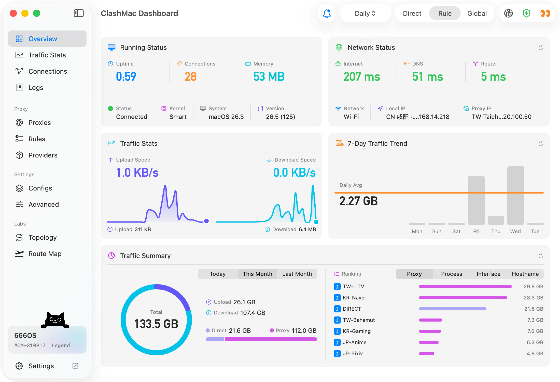Switch proxy mode to Direct

click(x=412, y=13)
